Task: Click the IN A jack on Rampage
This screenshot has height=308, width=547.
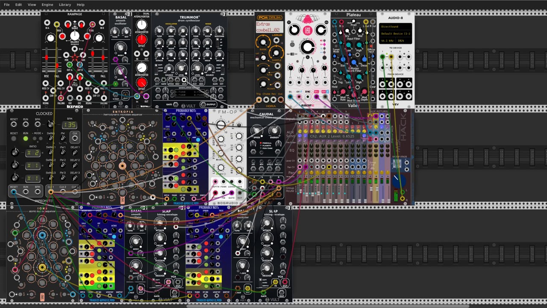Action: coord(47,23)
